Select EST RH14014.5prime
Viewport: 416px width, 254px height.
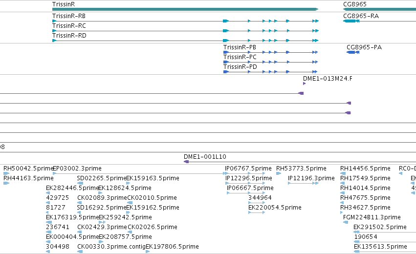pyautogui.click(x=365, y=188)
